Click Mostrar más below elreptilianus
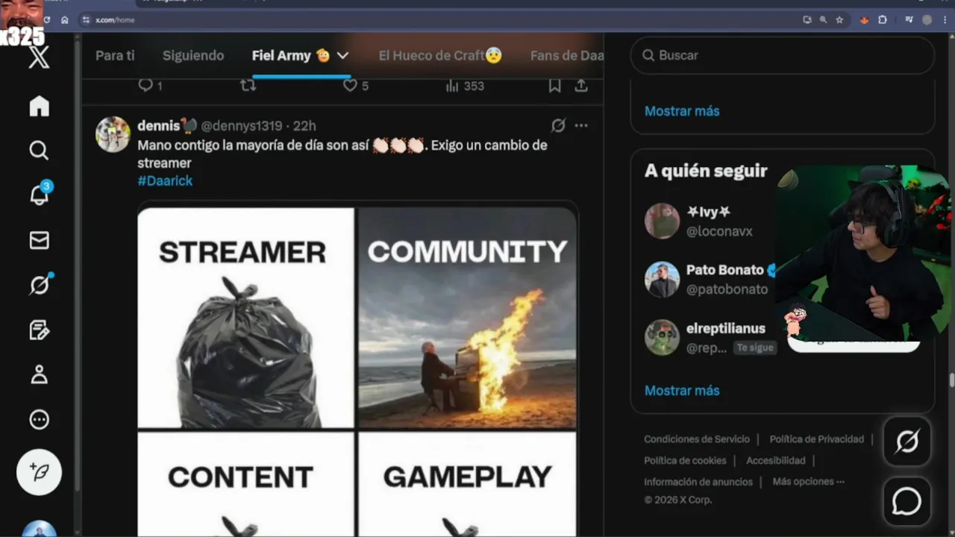The height and width of the screenshot is (537, 955). pyautogui.click(x=682, y=391)
